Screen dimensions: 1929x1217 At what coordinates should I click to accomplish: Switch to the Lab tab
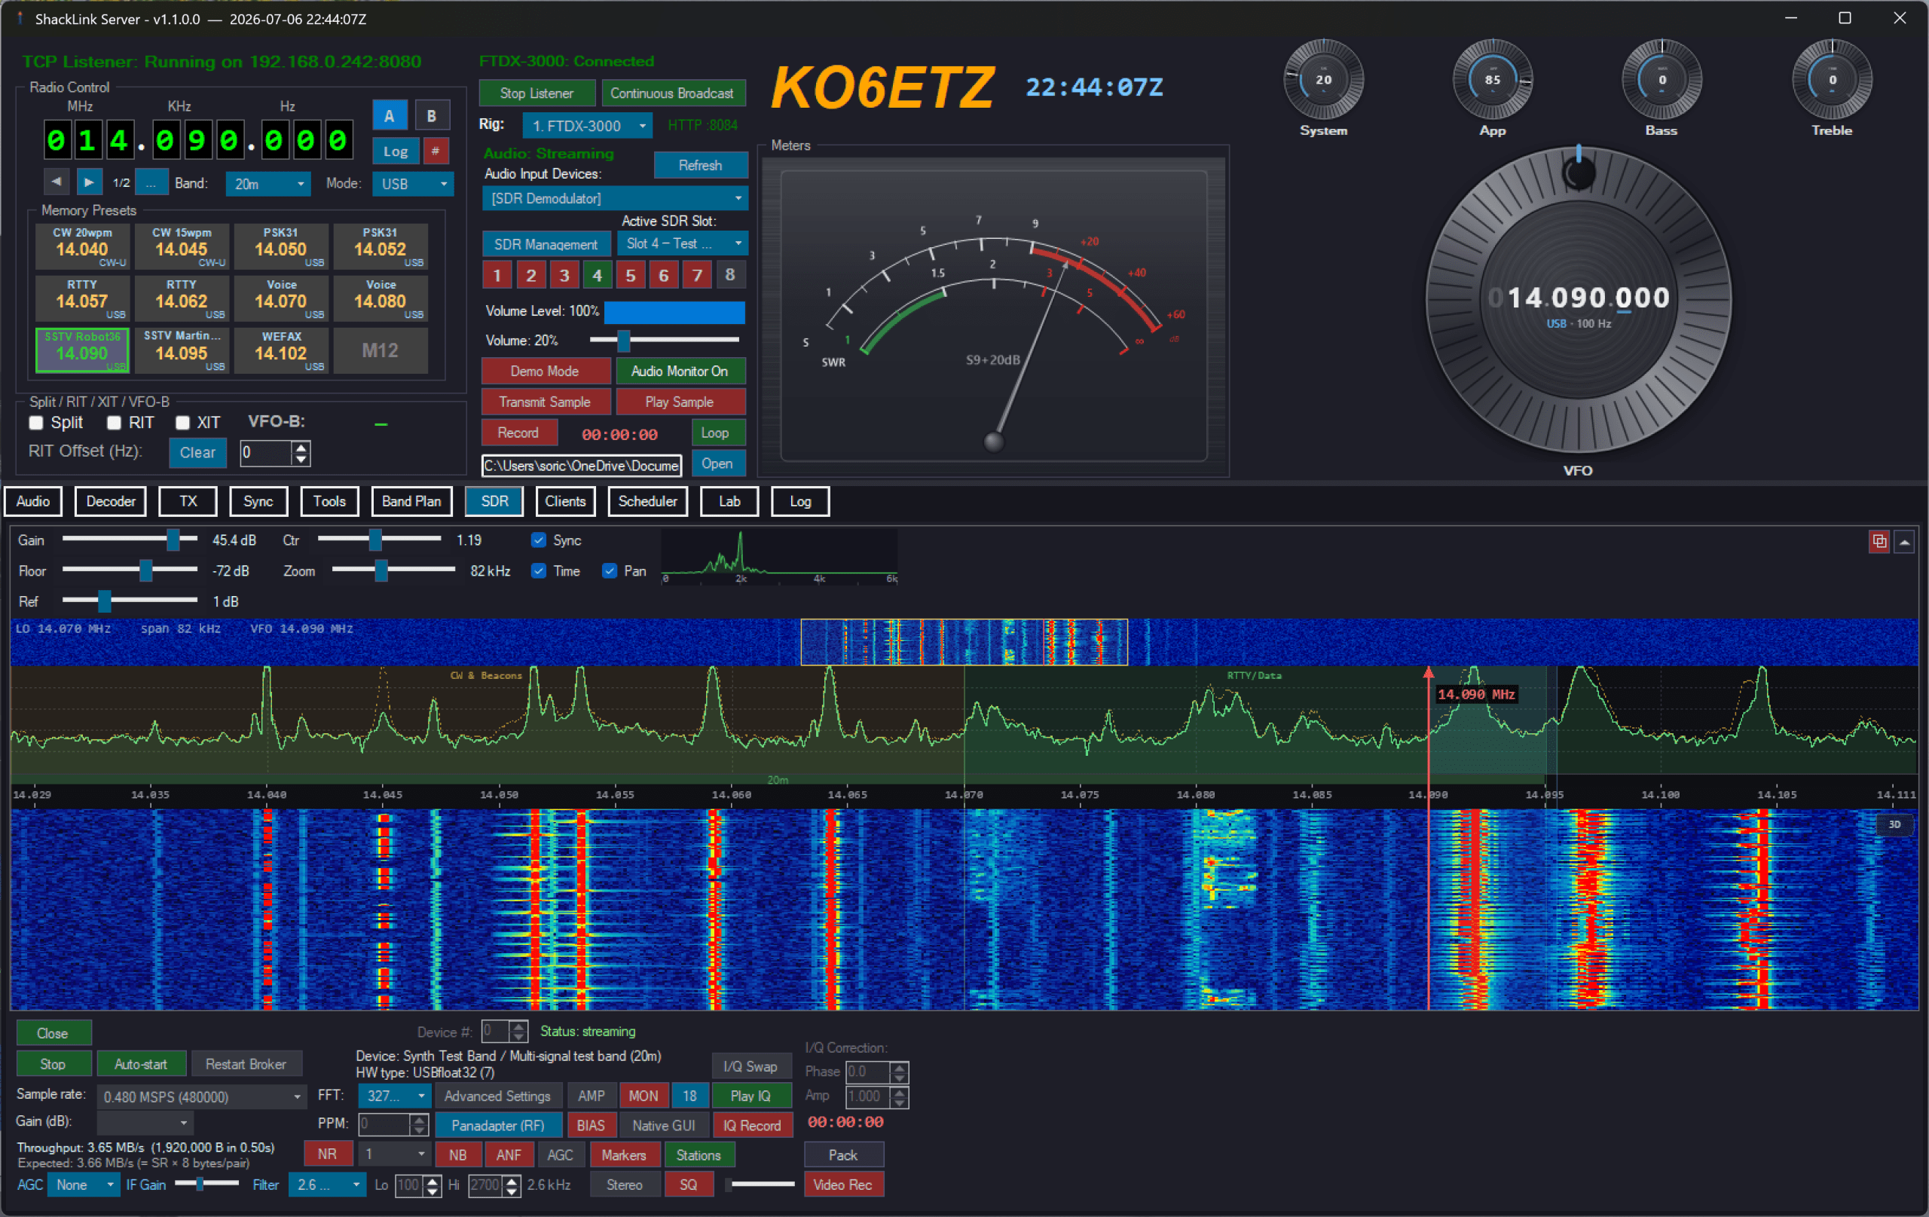729,502
